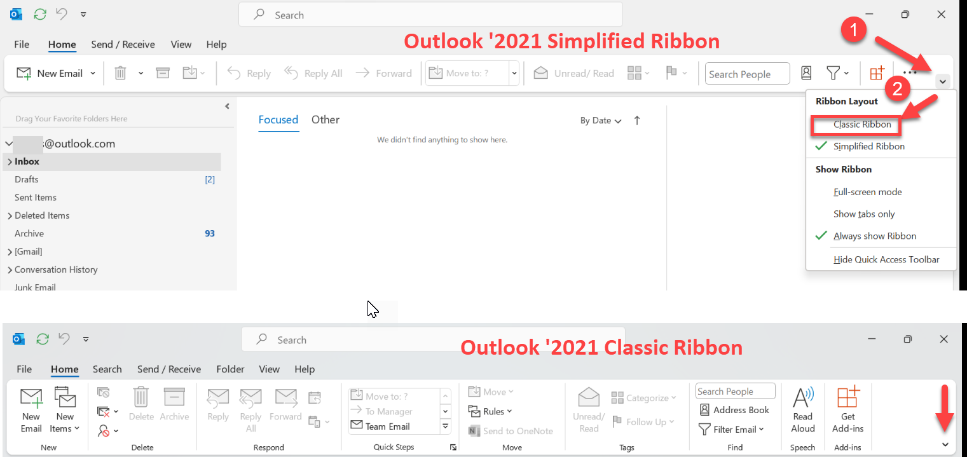Click Search box in Simplified Ribbon window title bar
The width and height of the screenshot is (967, 457).
[x=430, y=15]
